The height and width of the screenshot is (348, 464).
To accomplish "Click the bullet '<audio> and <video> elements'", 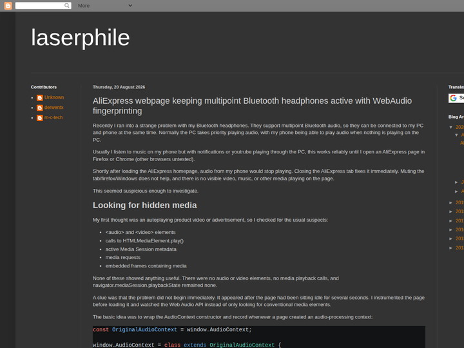I will pyautogui.click(x=140, y=232).
